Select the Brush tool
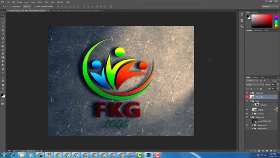The height and width of the screenshot is (158, 280). 3,42
